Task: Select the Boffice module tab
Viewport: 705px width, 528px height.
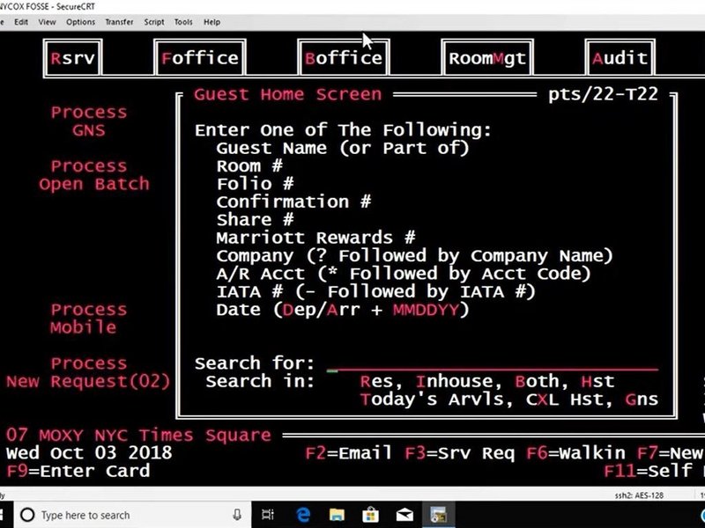Action: click(x=343, y=59)
